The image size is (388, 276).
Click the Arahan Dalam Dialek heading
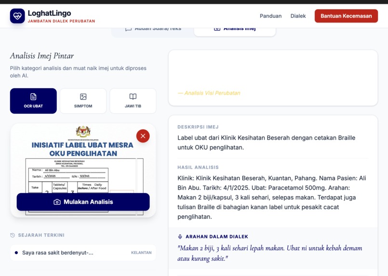(217, 237)
